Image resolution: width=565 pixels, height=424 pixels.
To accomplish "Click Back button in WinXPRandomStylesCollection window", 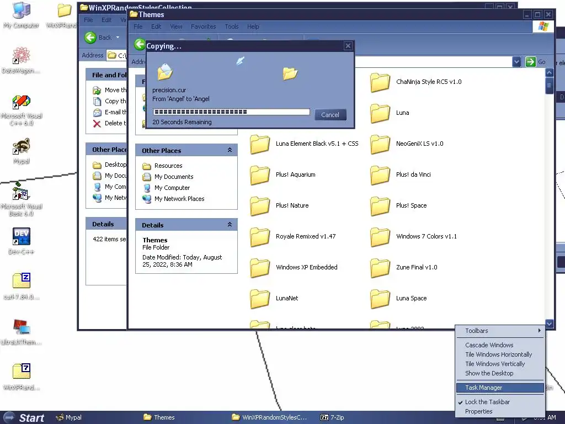I will [99, 38].
